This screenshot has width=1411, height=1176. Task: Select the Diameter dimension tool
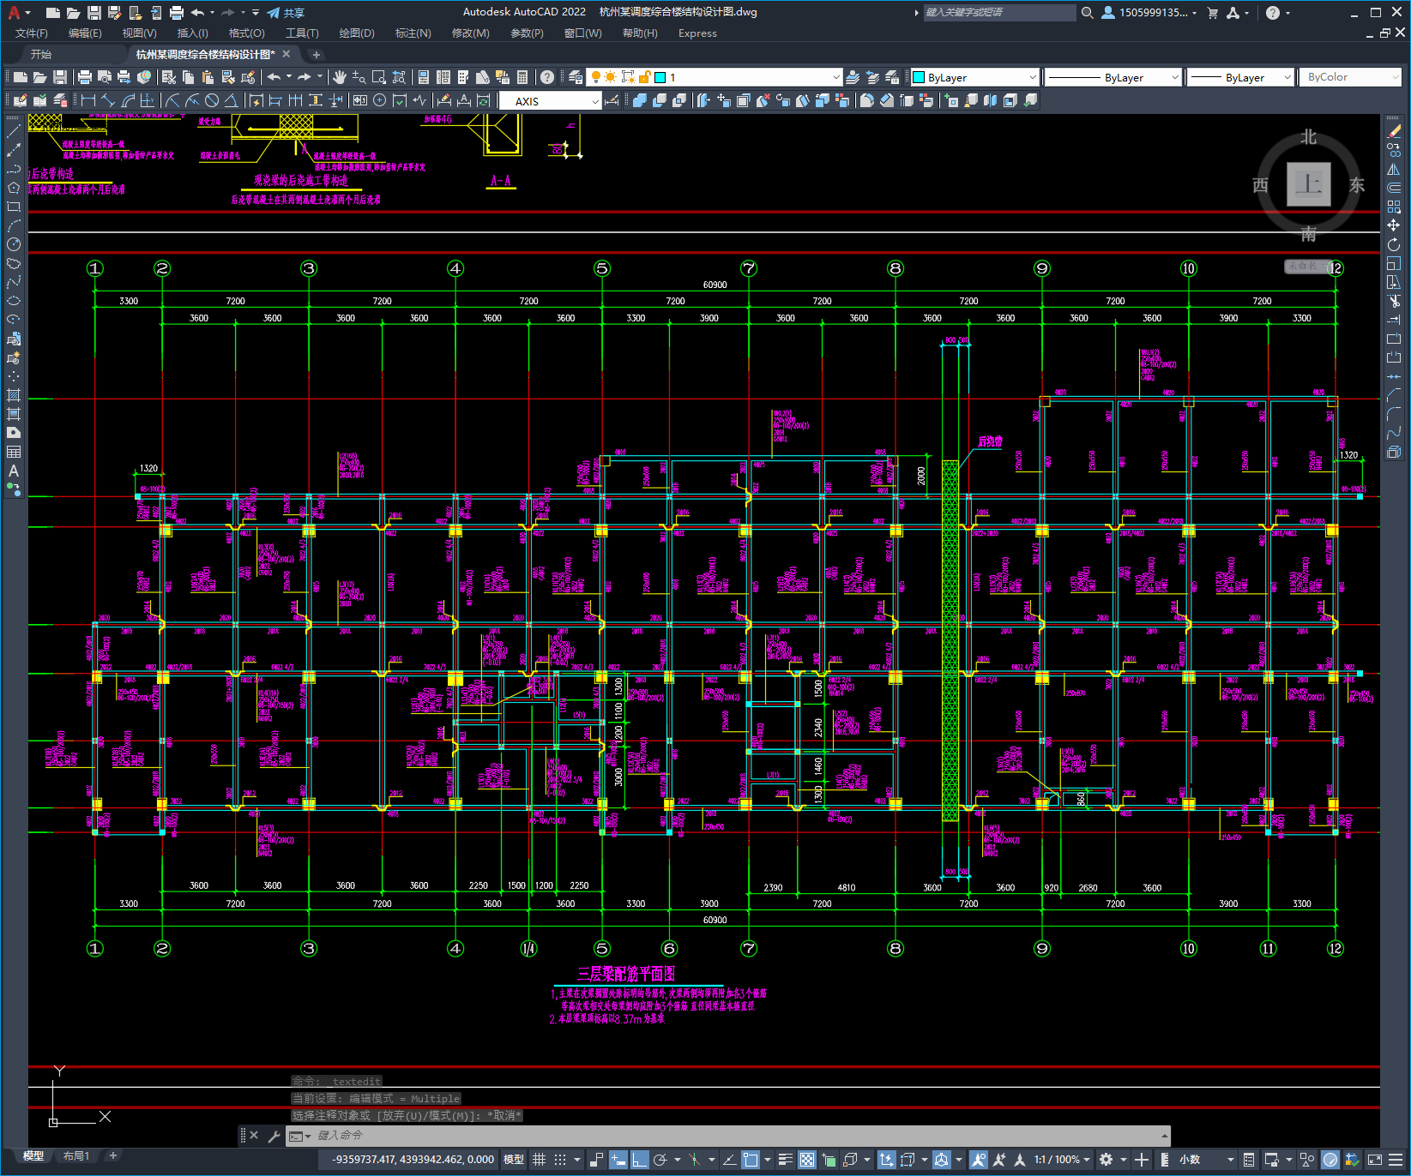(x=212, y=100)
